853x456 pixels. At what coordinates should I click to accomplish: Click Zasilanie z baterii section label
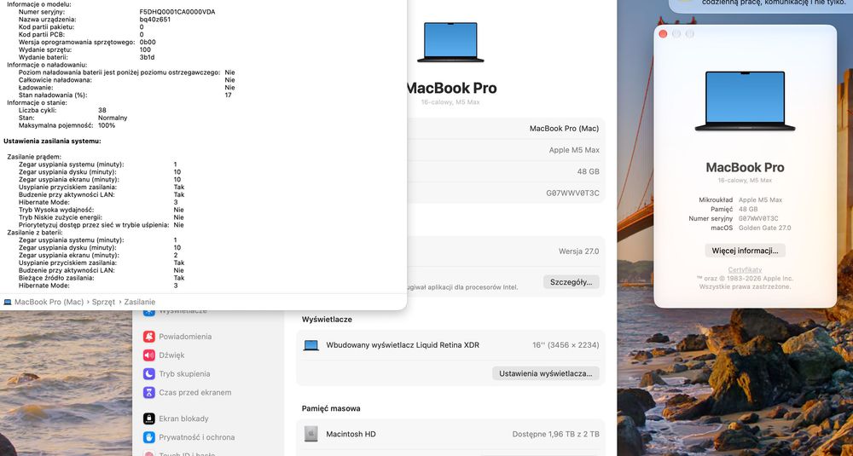[34, 232]
